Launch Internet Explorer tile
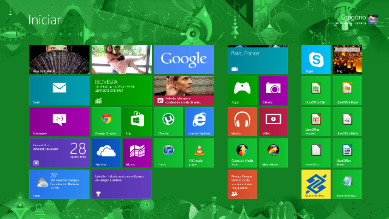Image resolution: width=389 pixels, height=219 pixels. tap(199, 122)
